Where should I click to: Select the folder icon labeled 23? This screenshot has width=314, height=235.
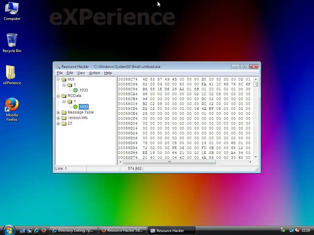[64, 124]
